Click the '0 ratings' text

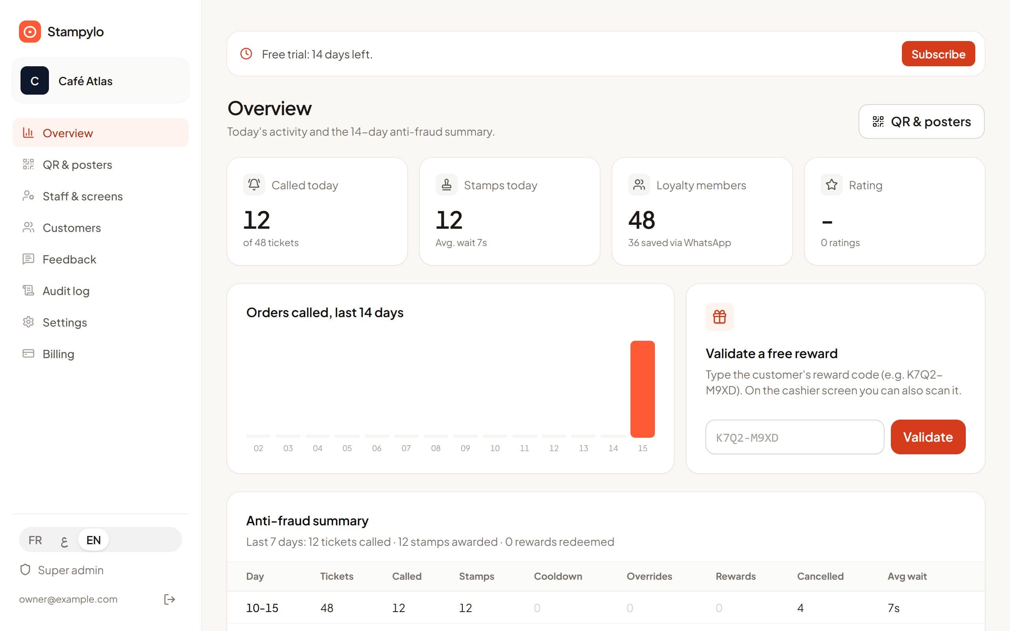840,243
